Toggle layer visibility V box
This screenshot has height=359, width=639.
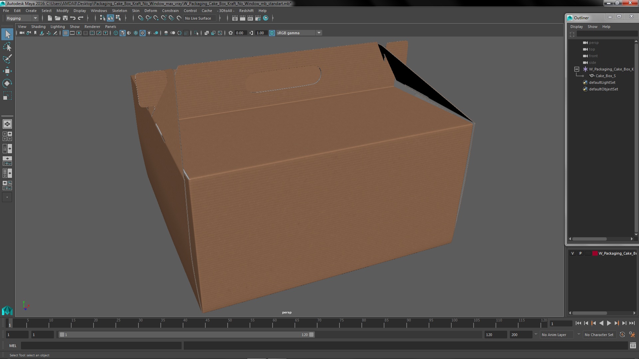coord(572,253)
